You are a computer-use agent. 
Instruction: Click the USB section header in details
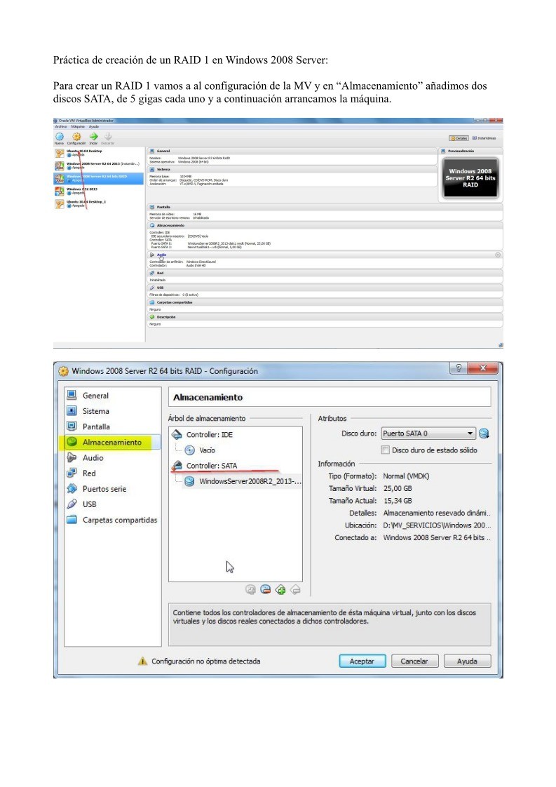pyautogui.click(x=325, y=288)
